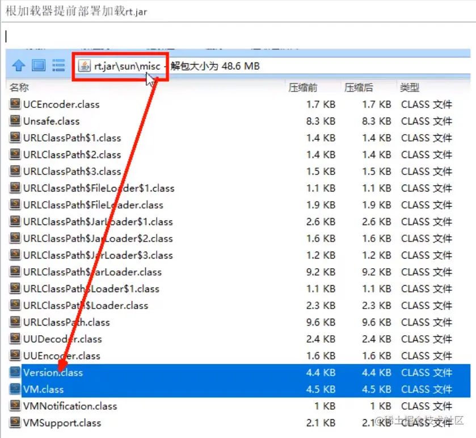Click the URLClassPath$2.class file name

(x=72, y=155)
